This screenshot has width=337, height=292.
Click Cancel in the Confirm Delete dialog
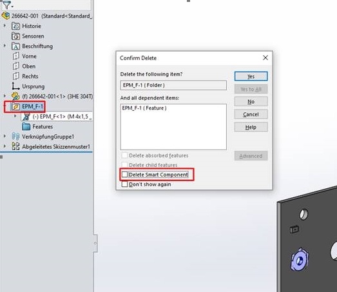251,114
